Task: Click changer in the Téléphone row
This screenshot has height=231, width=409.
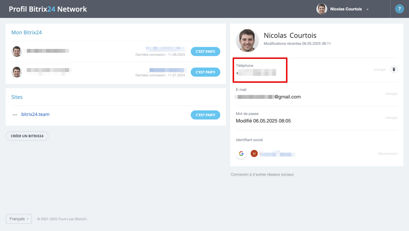Action: pos(380,69)
